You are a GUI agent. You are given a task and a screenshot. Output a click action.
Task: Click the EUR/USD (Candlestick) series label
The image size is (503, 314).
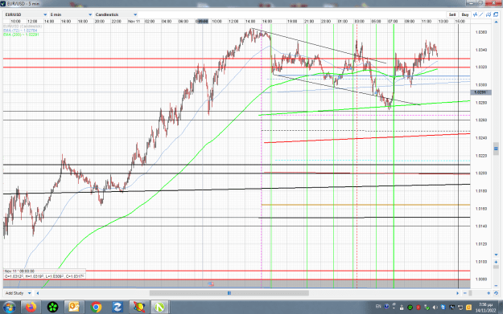[23, 27]
